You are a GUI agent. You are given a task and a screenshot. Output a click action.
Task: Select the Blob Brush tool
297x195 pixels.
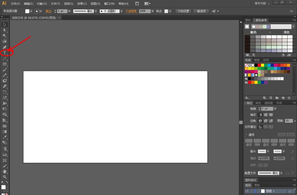4,81
